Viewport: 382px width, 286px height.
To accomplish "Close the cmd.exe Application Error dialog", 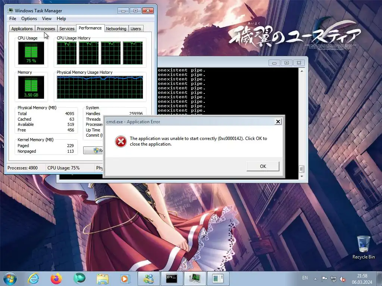I will tap(278, 122).
